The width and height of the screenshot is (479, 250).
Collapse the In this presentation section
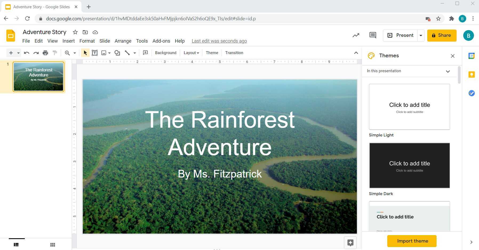point(448,71)
